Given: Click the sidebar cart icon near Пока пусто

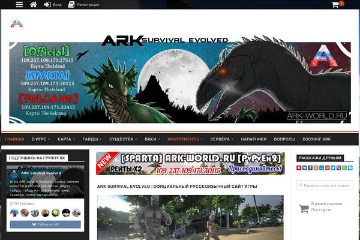Looking at the screenshot, I should (304, 209).
